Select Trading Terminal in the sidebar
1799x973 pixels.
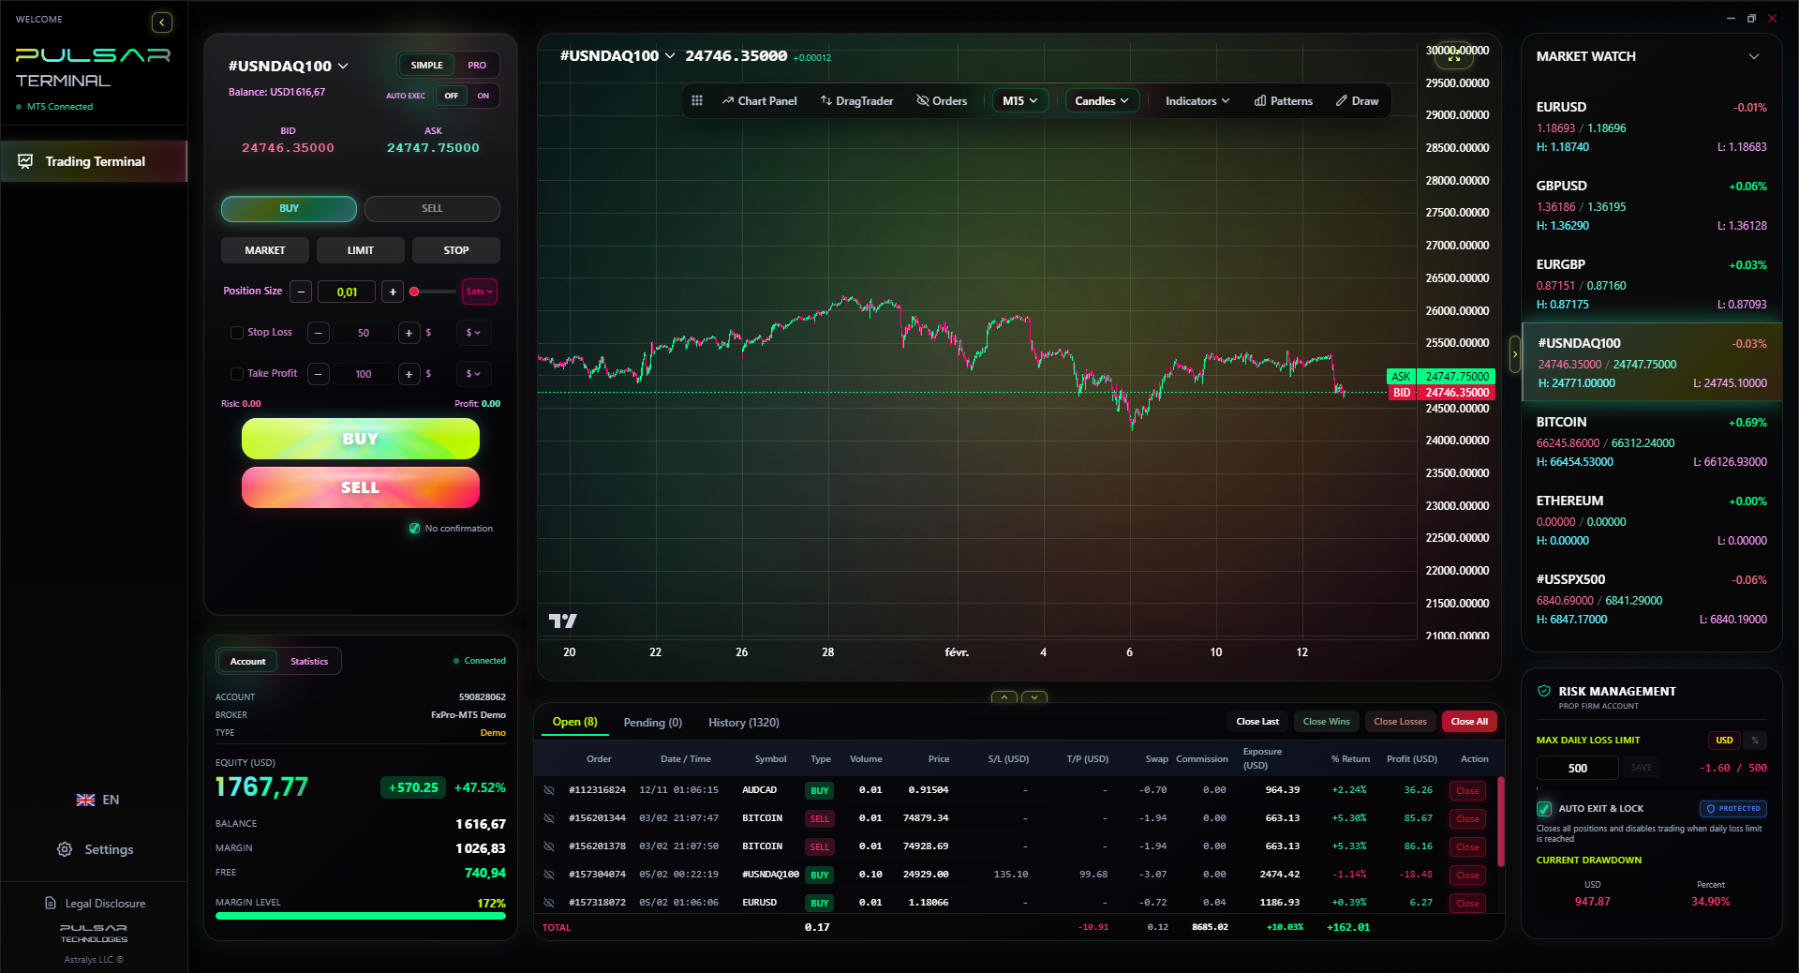pos(95,161)
